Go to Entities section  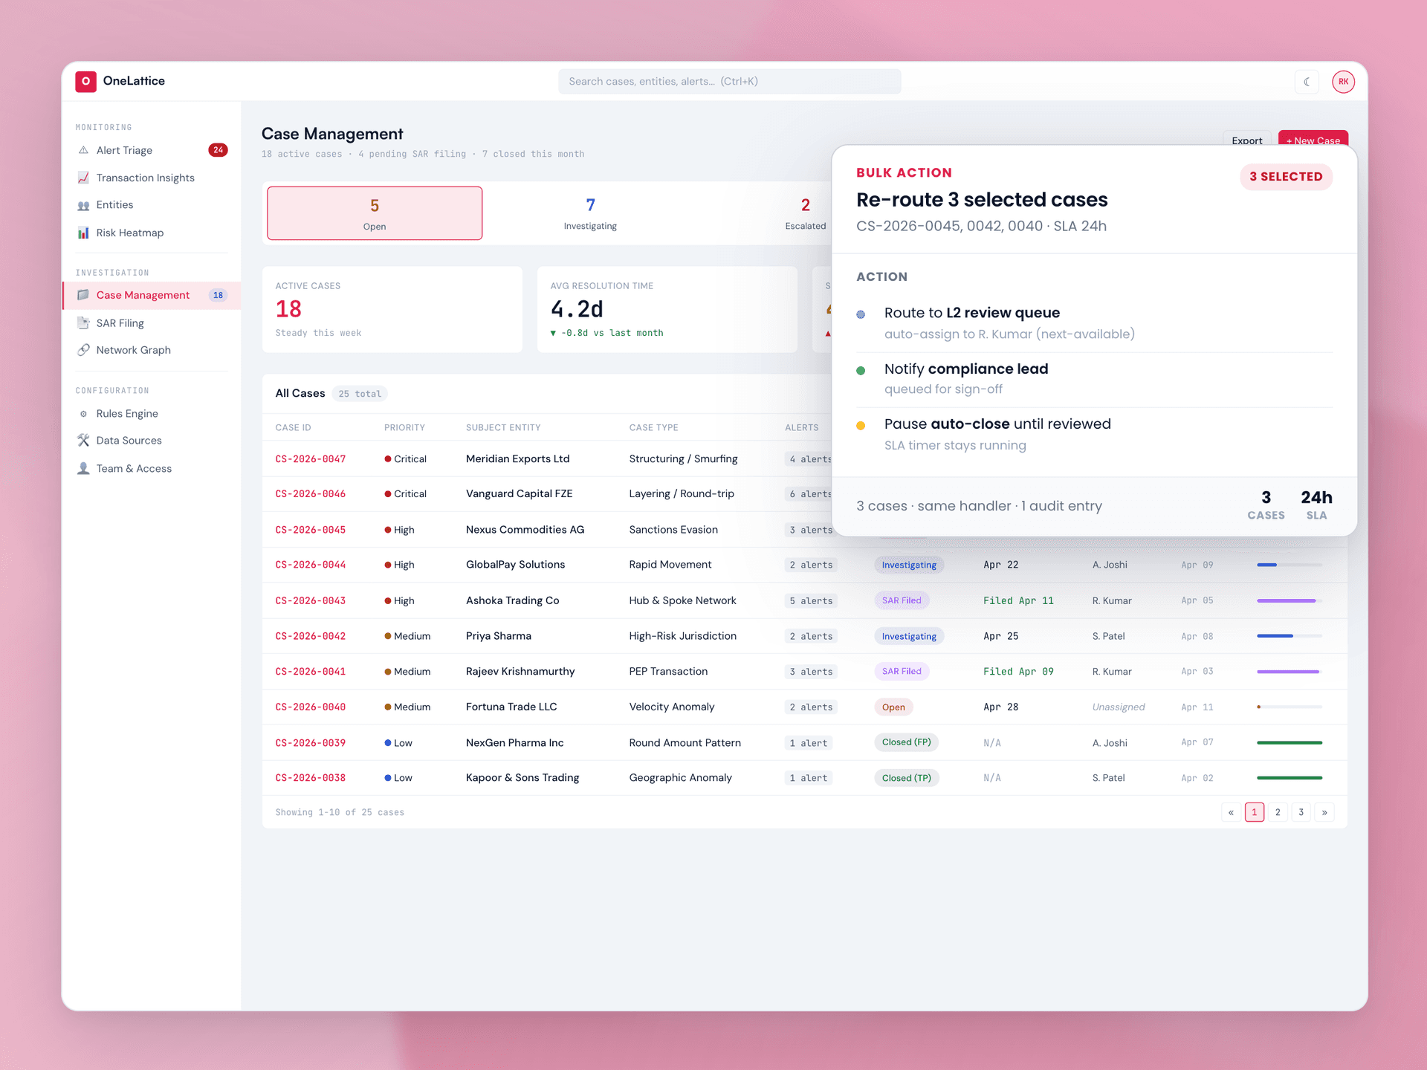pyautogui.click(x=152, y=205)
